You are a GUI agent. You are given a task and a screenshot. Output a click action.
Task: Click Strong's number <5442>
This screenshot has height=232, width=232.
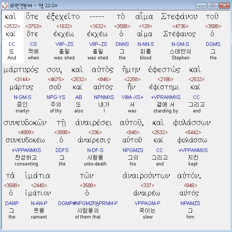(x=193, y=132)
